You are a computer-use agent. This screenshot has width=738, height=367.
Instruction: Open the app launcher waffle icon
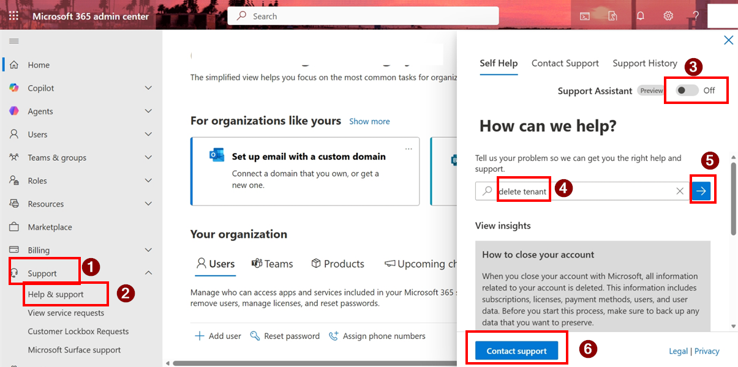pos(13,16)
